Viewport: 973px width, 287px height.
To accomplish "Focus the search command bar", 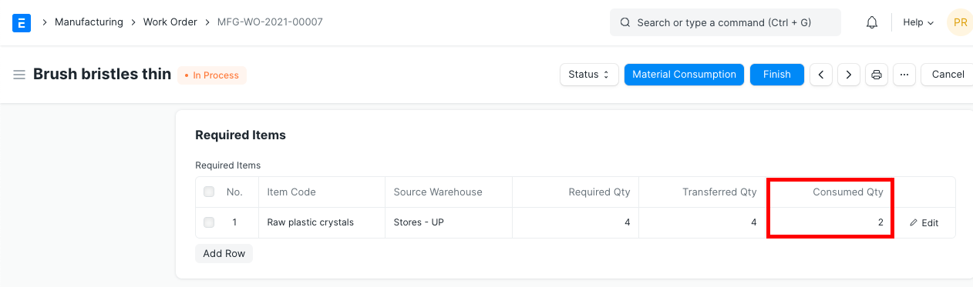I will click(726, 23).
